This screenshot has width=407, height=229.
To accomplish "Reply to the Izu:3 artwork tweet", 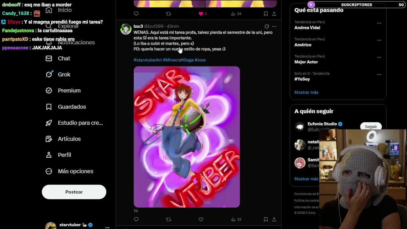I will tap(136, 219).
